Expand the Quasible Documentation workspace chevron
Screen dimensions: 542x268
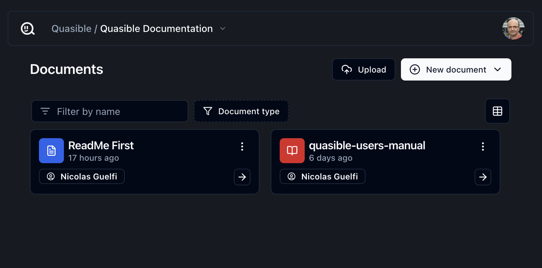pos(223,28)
